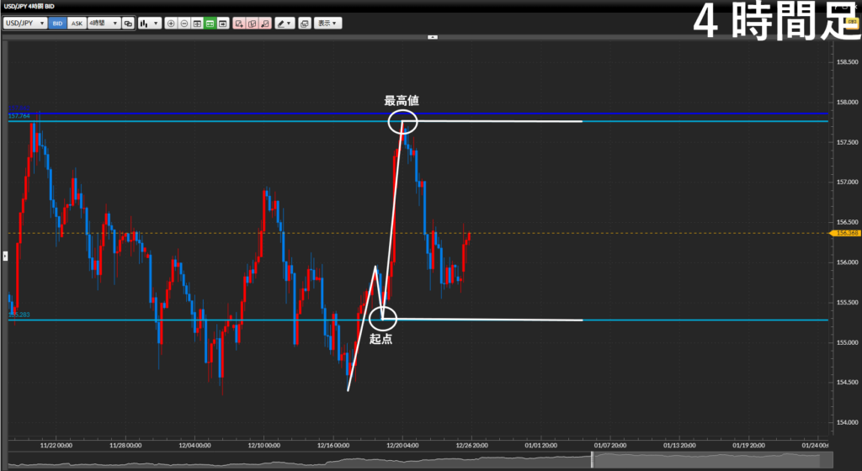Click the first pink order icon
Viewport: 862px width, 471px height.
pos(239,24)
